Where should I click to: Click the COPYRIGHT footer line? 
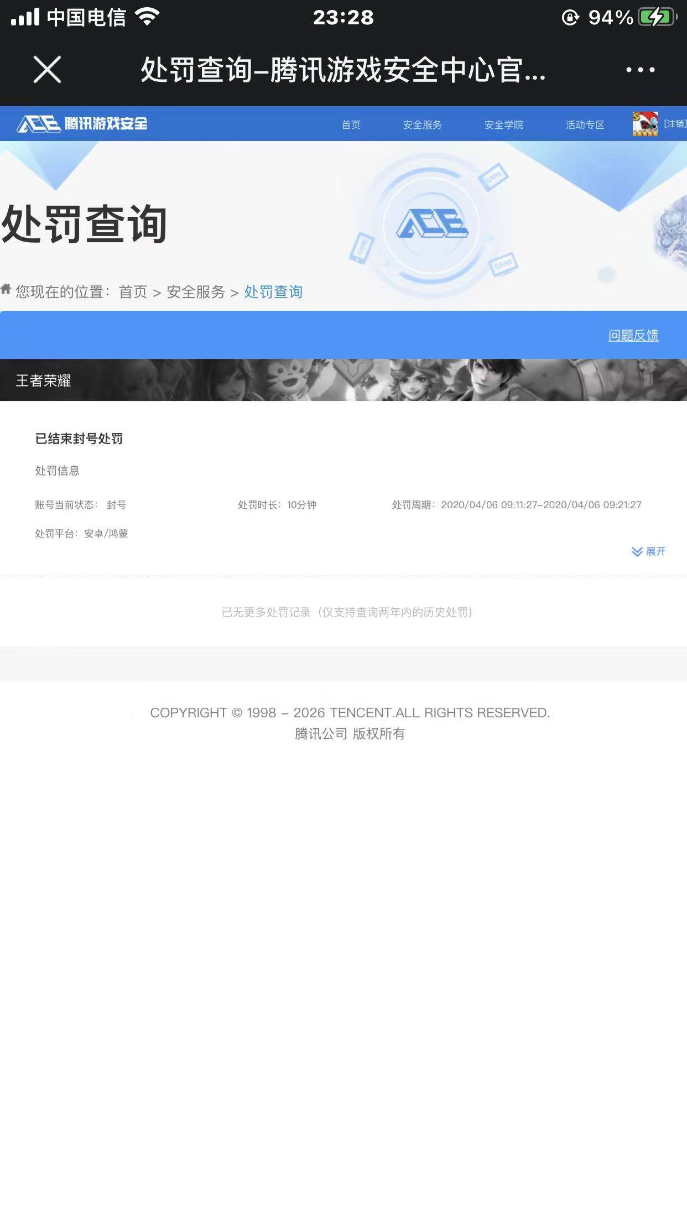pos(350,713)
